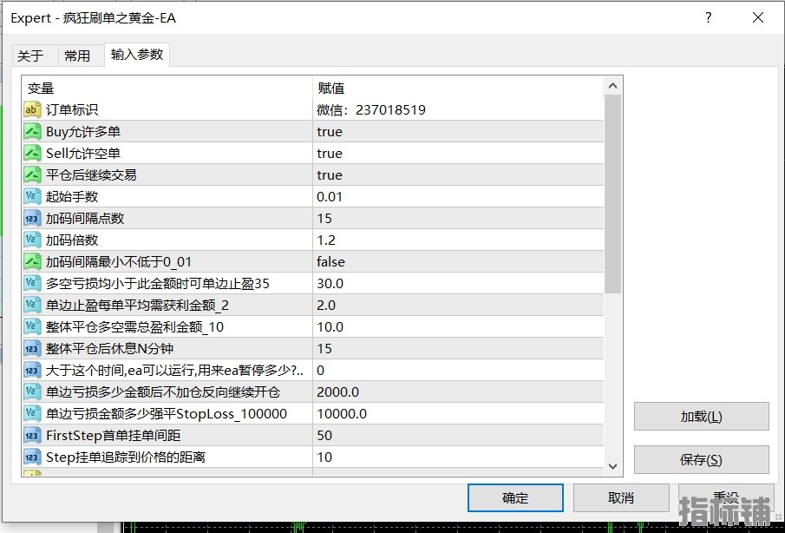Viewport: 785px width, 533px height.
Task: Click the 确定 button
Action: point(515,497)
